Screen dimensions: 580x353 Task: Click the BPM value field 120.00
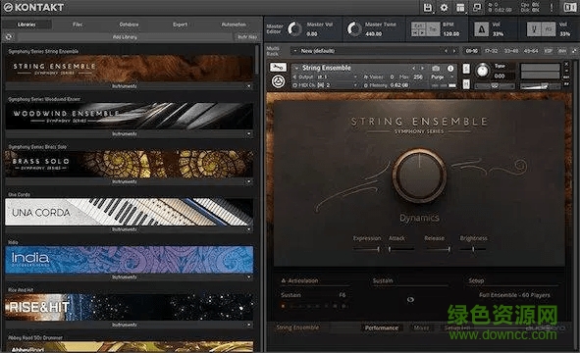click(x=450, y=33)
